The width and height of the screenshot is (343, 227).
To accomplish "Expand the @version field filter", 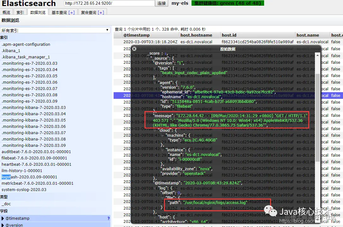I will tap(3, 225).
